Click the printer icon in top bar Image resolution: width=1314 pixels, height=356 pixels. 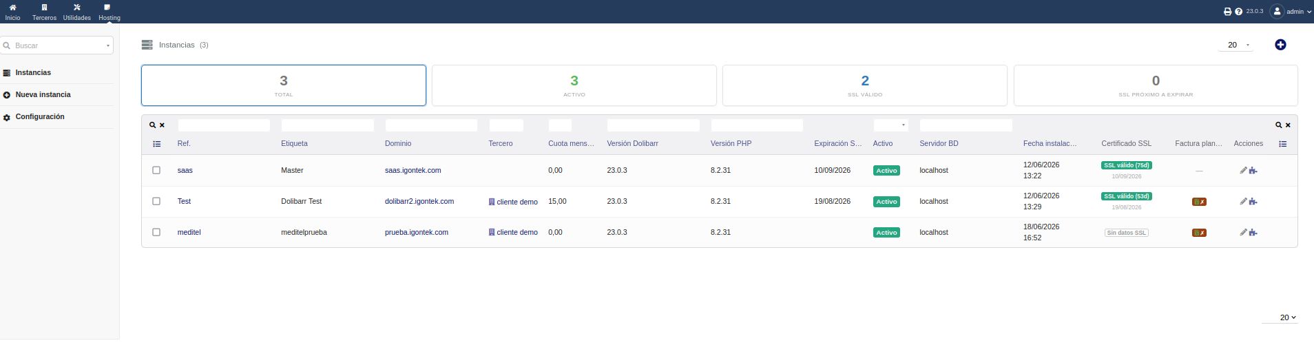tap(1227, 12)
